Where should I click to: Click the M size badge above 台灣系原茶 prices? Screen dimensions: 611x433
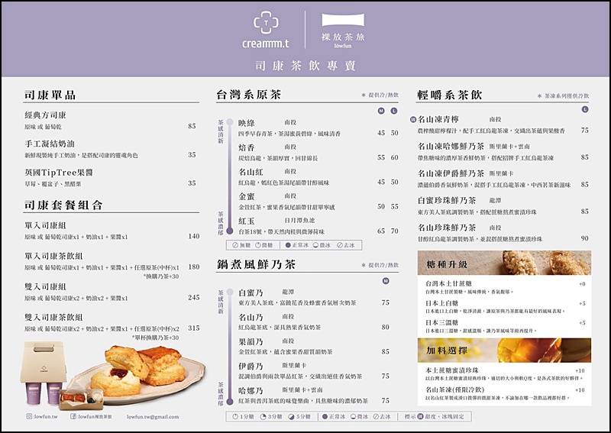point(381,111)
